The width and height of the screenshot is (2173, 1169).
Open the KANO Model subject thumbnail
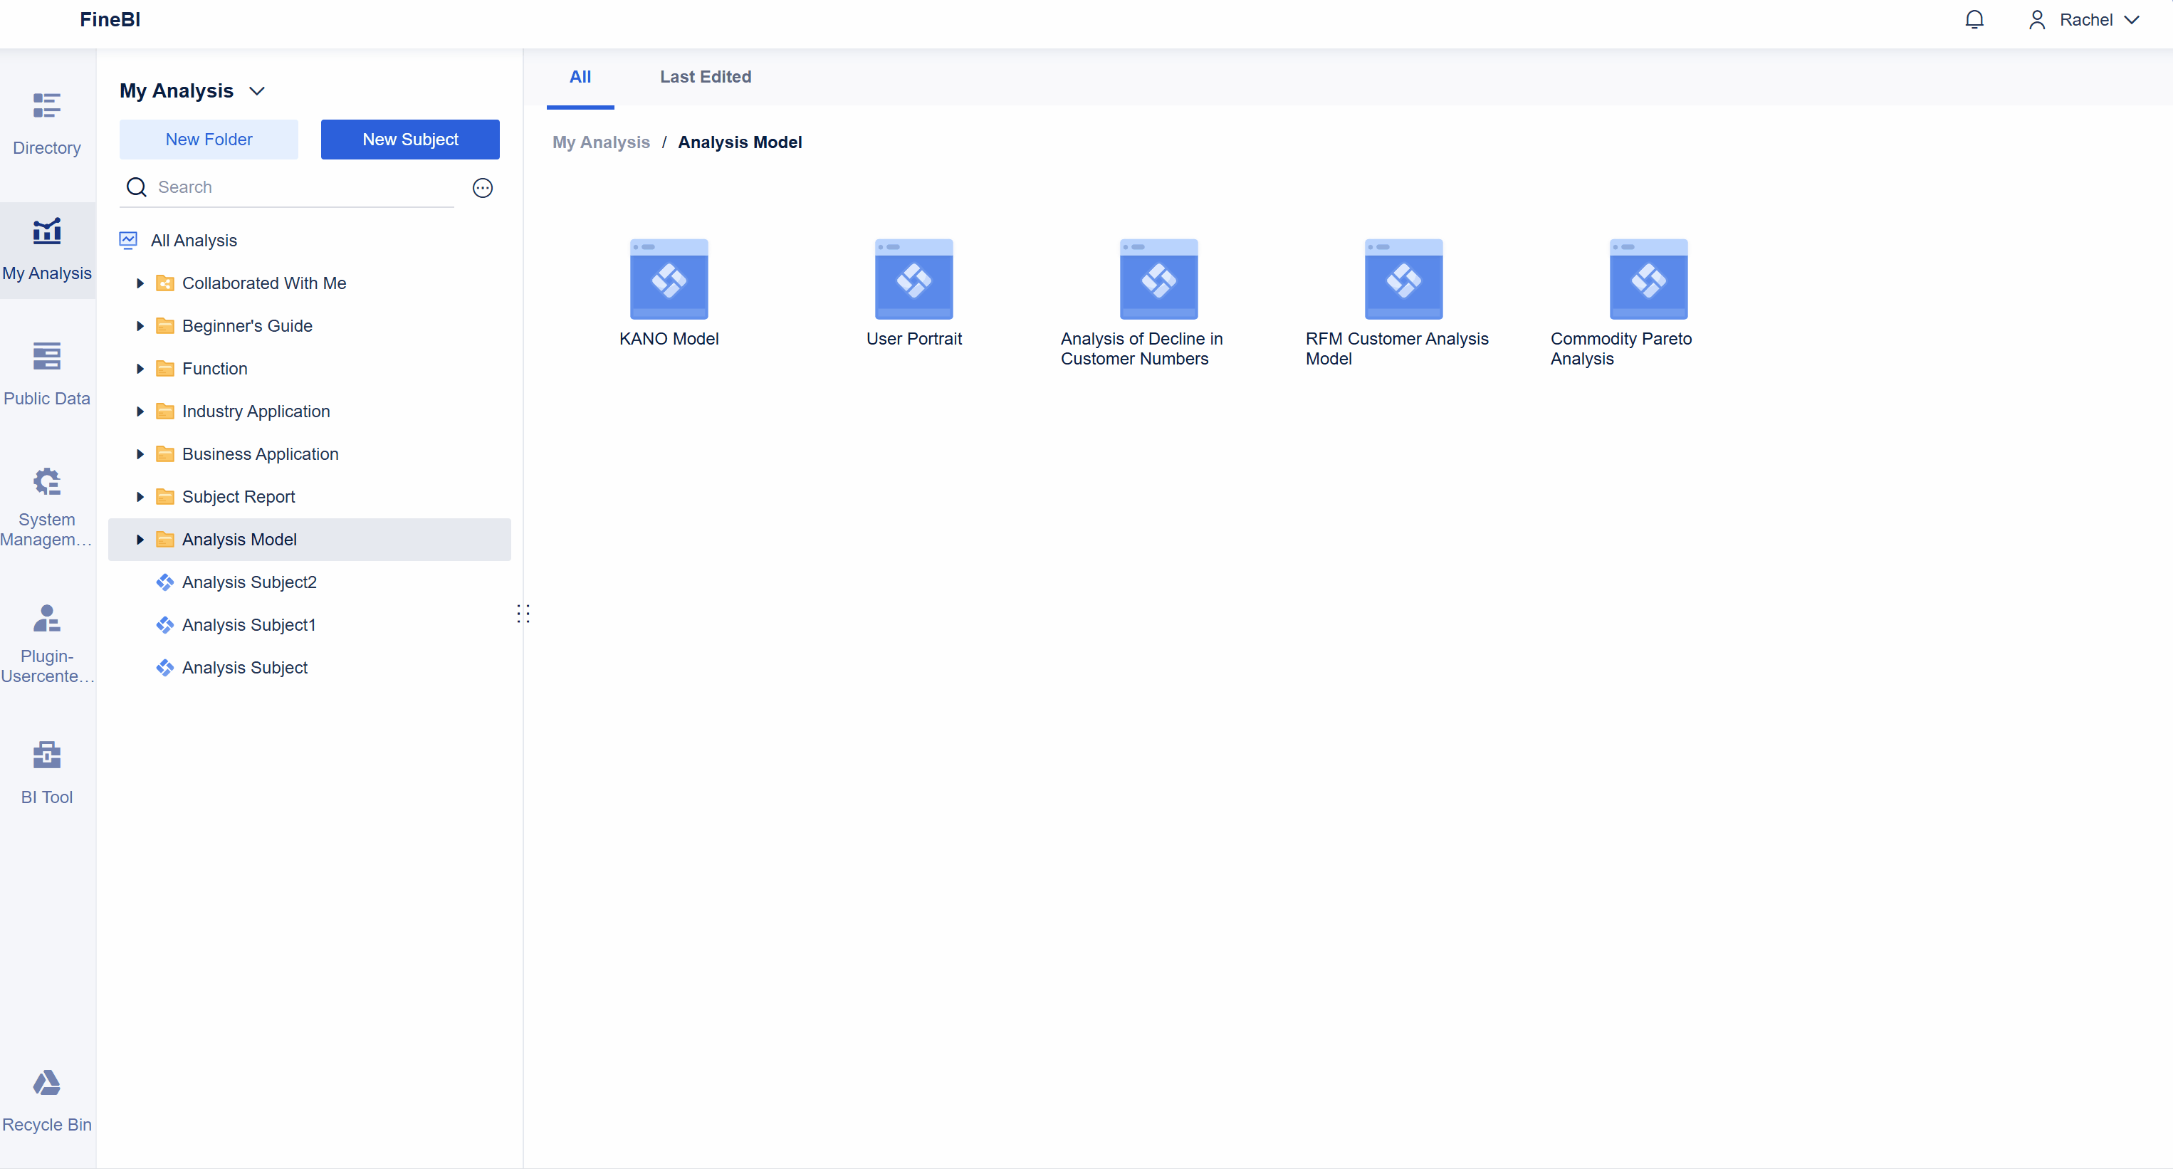click(x=669, y=279)
